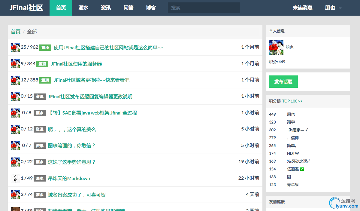
Task: Click 资讯 tag on 这个真的美么 row
Action: point(40,130)
